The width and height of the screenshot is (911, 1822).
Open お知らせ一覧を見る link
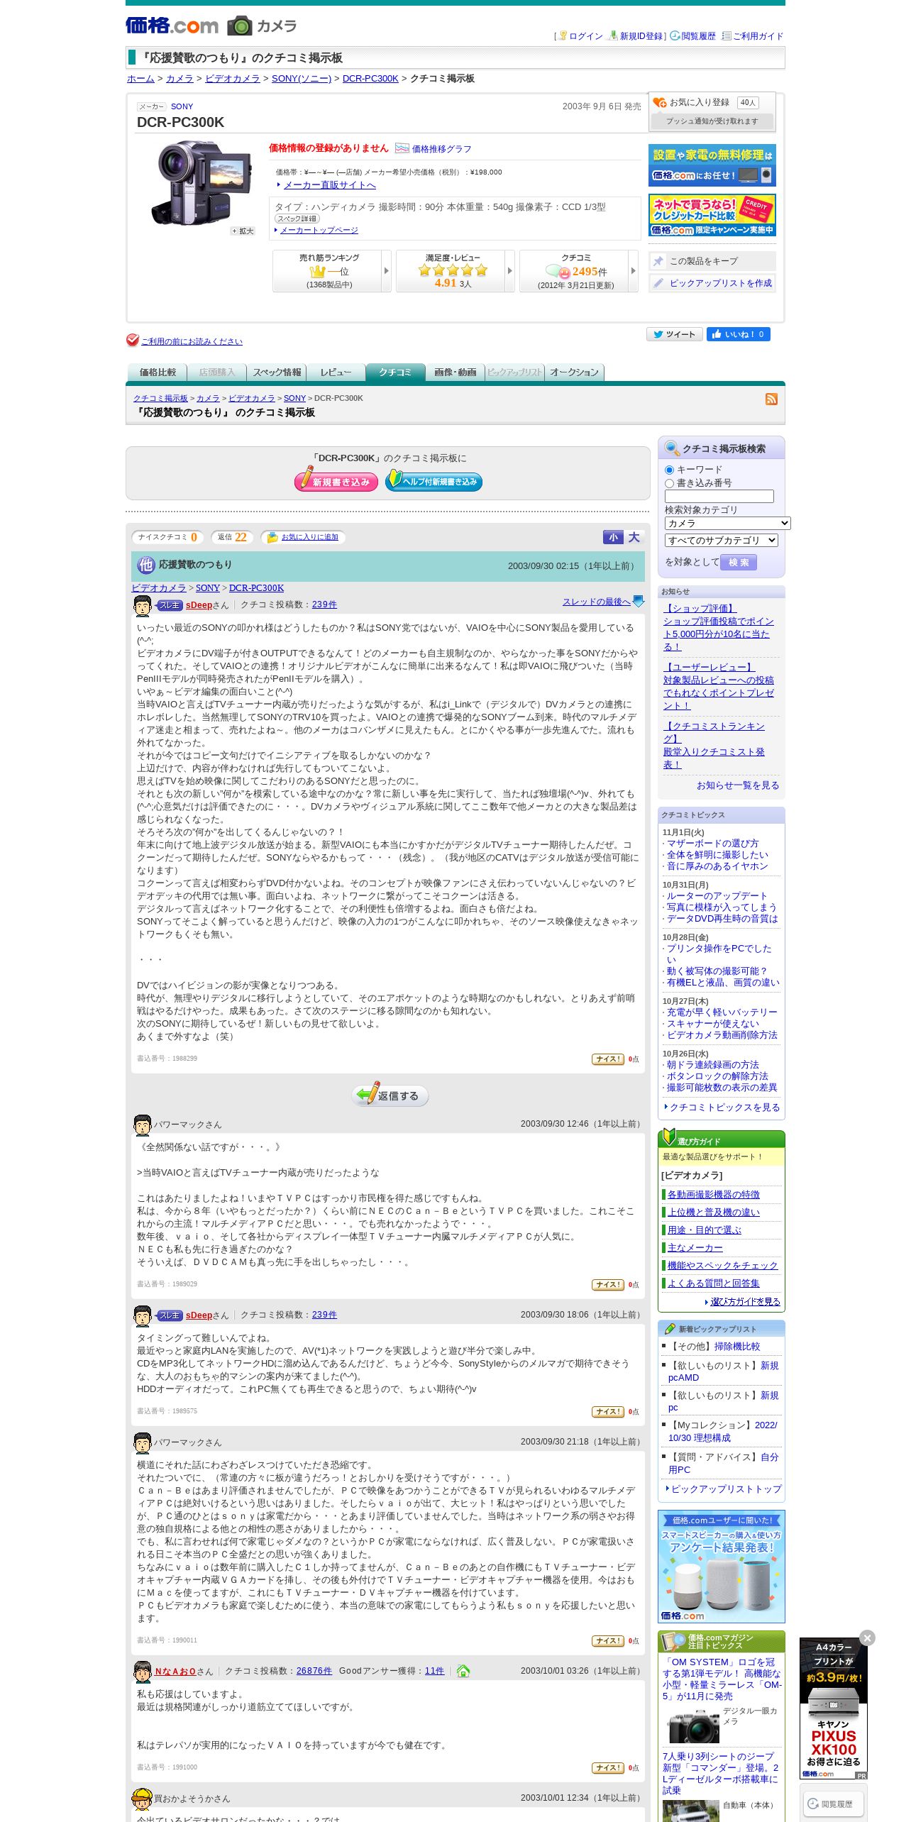[737, 785]
